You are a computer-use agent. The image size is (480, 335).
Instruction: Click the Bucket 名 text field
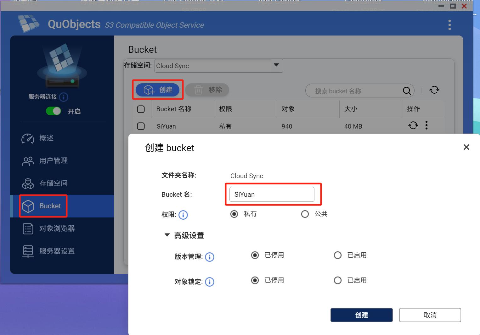(272, 195)
